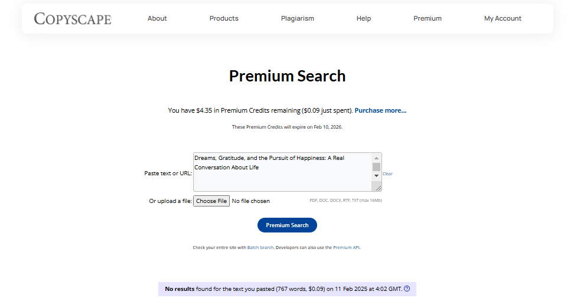The height and width of the screenshot is (308, 587).
Task: Click the Copyscape logo
Action: pos(73,19)
